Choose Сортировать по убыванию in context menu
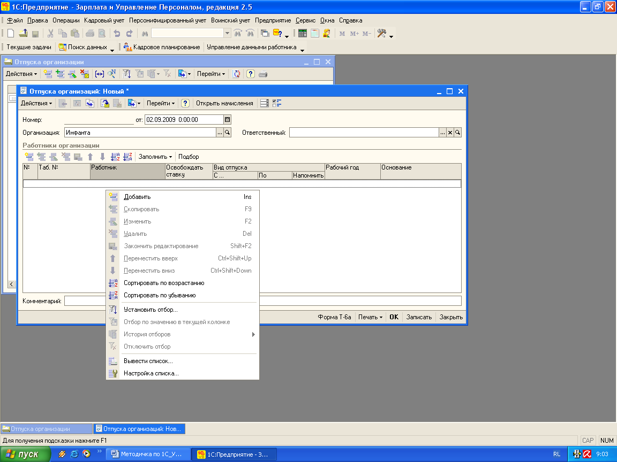Screen dimensions: 617x462 (183, 295)
